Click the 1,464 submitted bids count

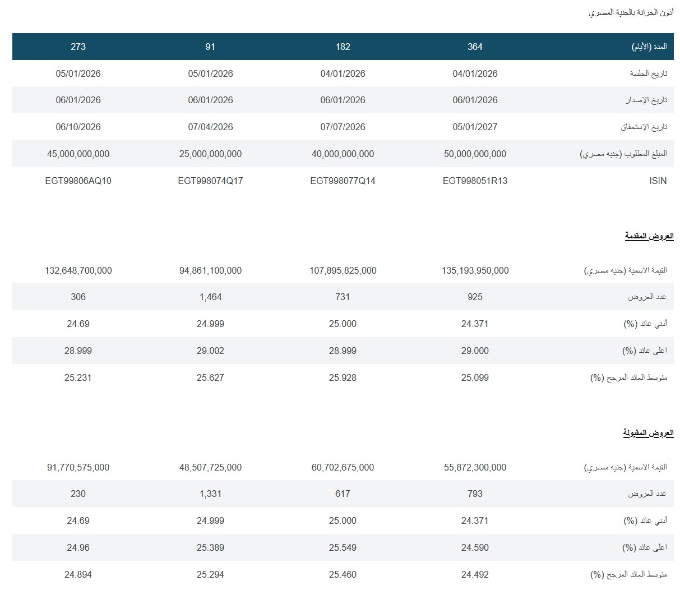click(x=210, y=297)
